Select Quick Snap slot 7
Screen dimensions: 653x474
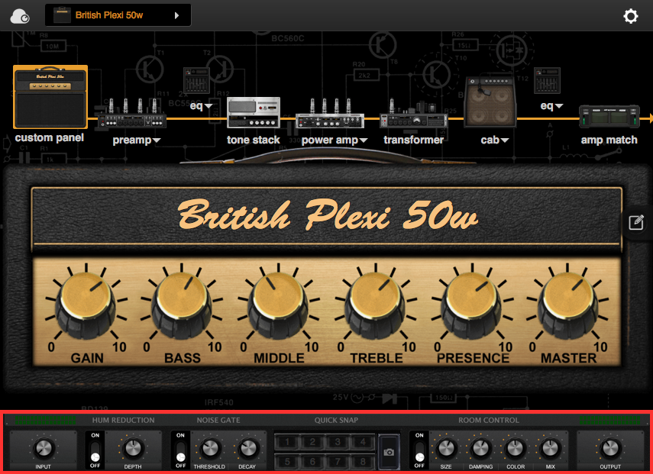point(338,461)
